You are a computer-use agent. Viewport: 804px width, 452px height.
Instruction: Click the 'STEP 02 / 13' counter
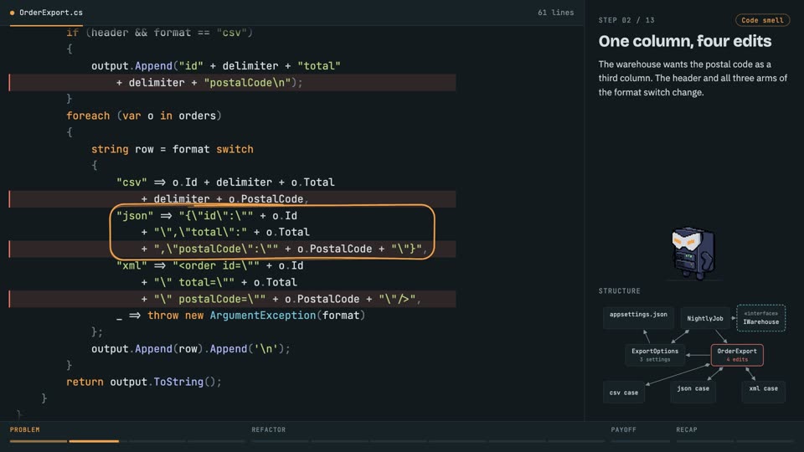(626, 20)
